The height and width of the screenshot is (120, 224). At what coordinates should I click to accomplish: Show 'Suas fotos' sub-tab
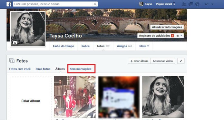[x=43, y=69]
